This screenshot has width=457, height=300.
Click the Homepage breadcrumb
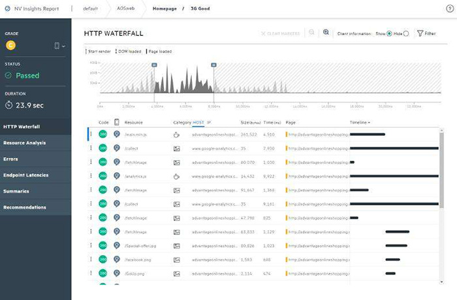(x=165, y=8)
